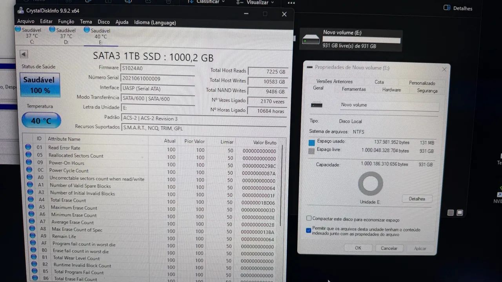Click status circle for Power Cycle Count
The width and height of the screenshot is (502, 282).
click(x=29, y=170)
